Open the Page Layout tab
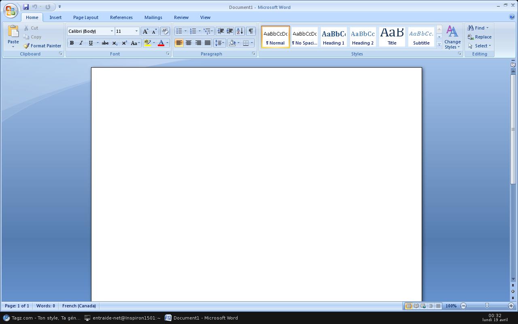 (x=86, y=17)
